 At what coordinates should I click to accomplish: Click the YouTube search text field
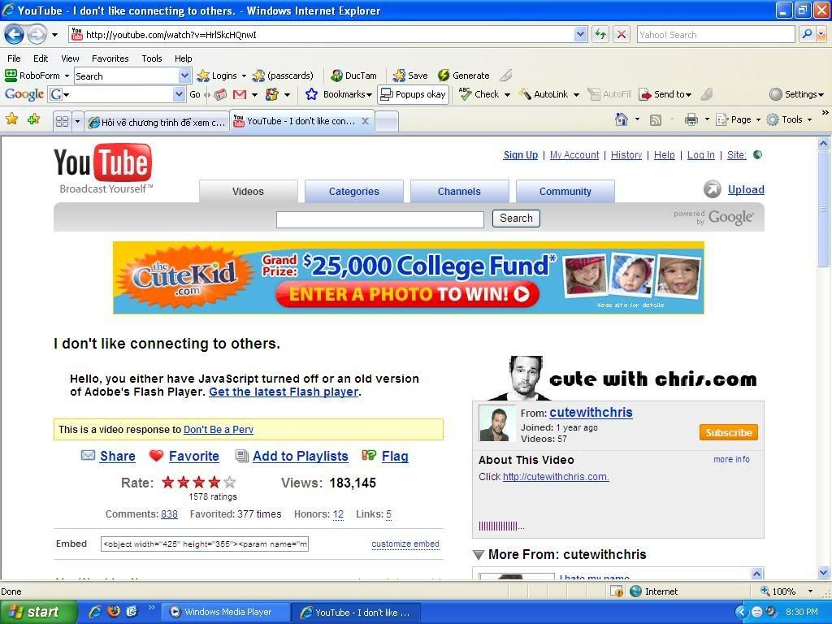tap(380, 219)
